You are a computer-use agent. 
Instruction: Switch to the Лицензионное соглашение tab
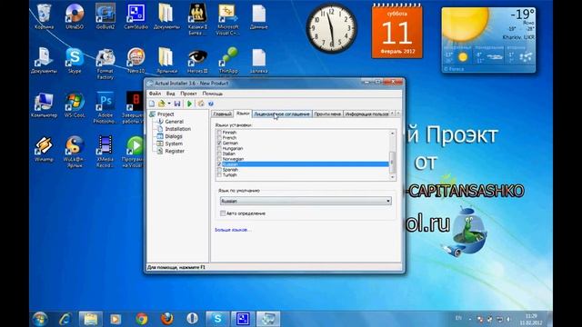point(282,114)
